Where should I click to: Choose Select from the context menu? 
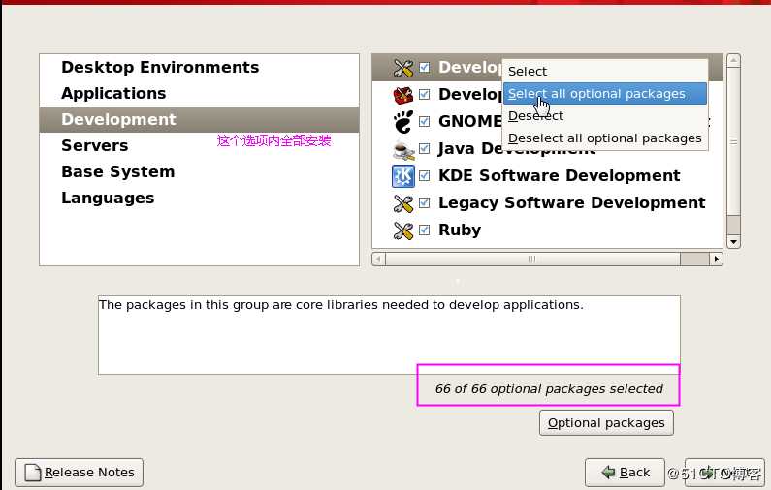point(605,72)
